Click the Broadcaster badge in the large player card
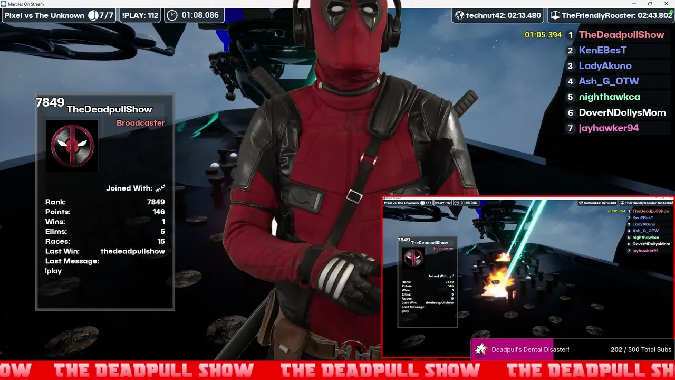The image size is (675, 380). [x=141, y=123]
